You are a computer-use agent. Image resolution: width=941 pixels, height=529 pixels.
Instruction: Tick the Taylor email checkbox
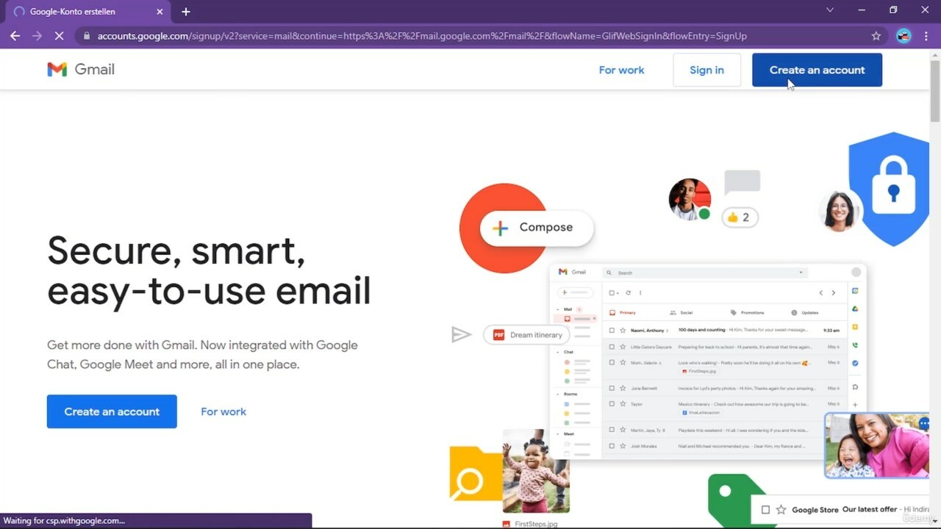tap(612, 404)
